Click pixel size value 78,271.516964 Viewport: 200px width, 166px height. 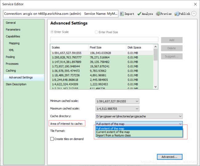[100, 58]
